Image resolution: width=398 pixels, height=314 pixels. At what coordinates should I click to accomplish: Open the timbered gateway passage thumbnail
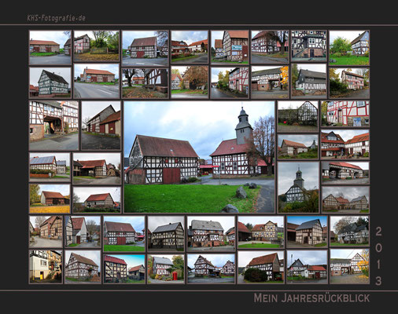53,126
